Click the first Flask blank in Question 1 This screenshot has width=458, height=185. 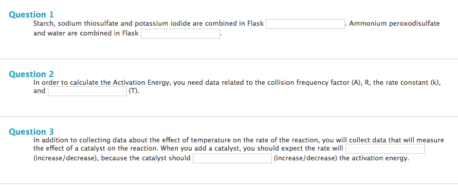click(x=305, y=24)
